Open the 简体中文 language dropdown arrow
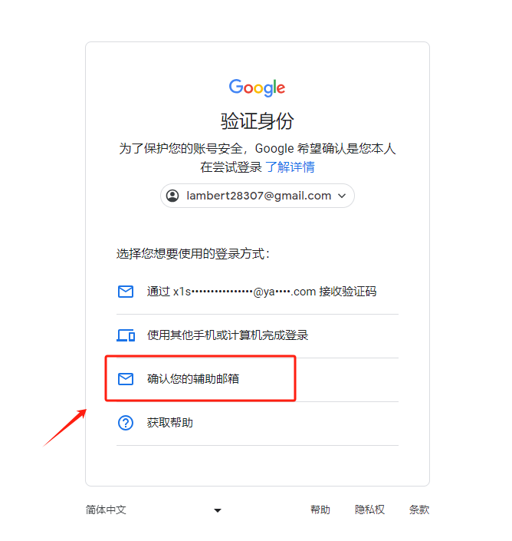This screenshot has height=541, width=512. (x=218, y=510)
